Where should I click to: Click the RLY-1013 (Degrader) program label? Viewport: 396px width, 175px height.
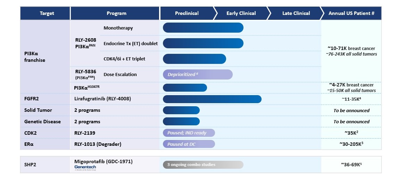97,144
